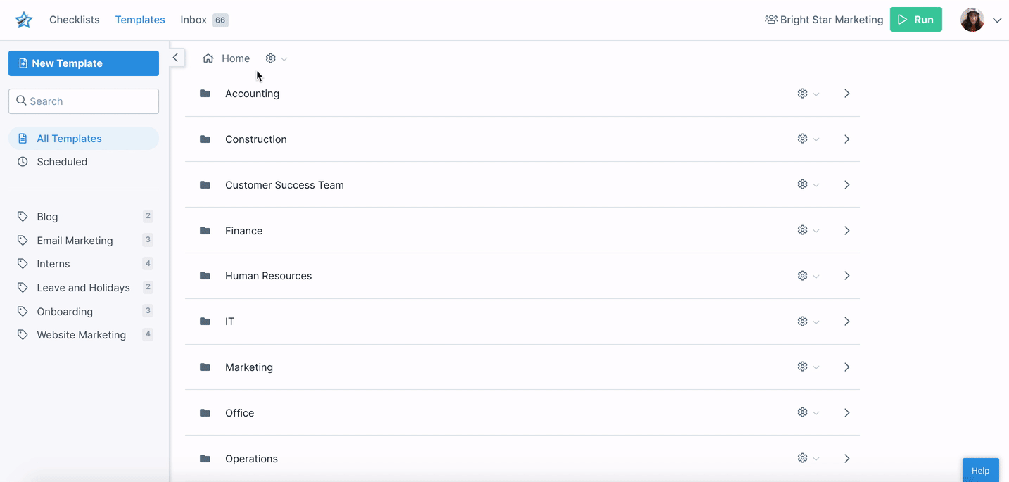The image size is (1009, 482).
Task: Expand Customer Success Team right chevron
Action: point(847,185)
